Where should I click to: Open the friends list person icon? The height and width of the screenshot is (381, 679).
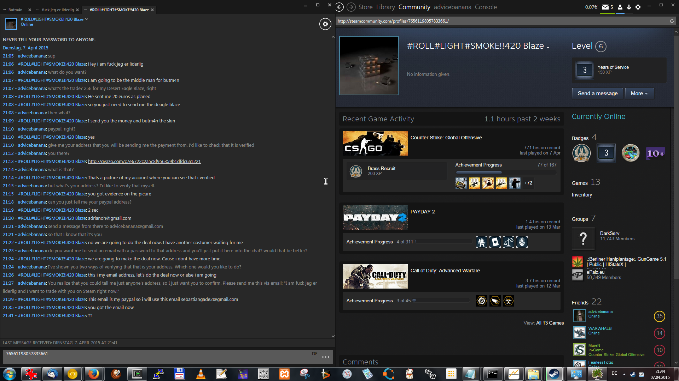pos(620,7)
